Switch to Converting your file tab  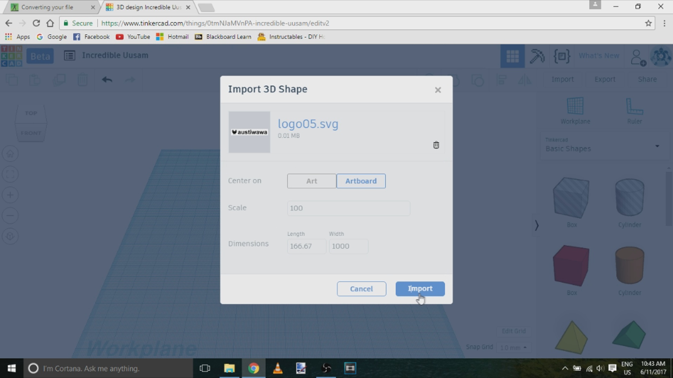[47, 7]
